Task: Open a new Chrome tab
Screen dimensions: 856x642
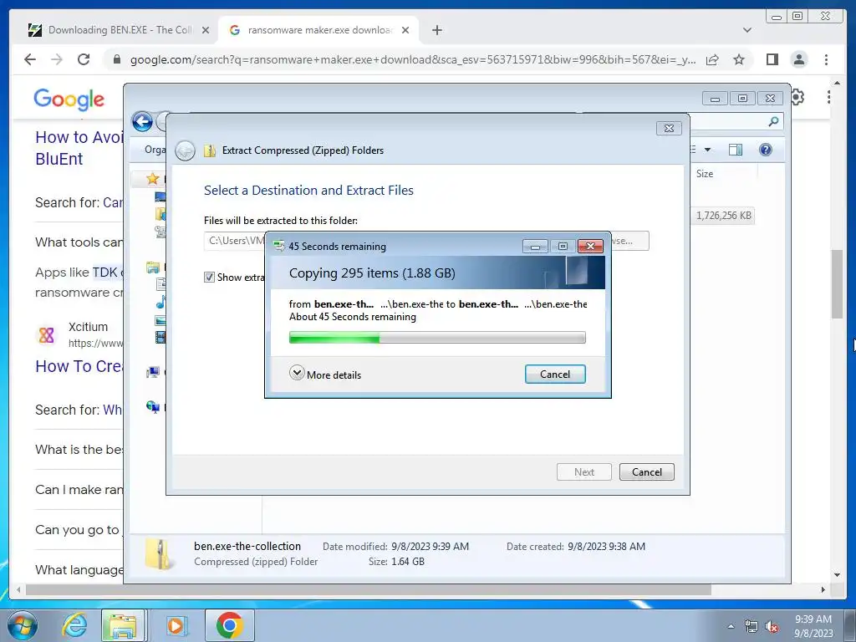Action: 436,30
